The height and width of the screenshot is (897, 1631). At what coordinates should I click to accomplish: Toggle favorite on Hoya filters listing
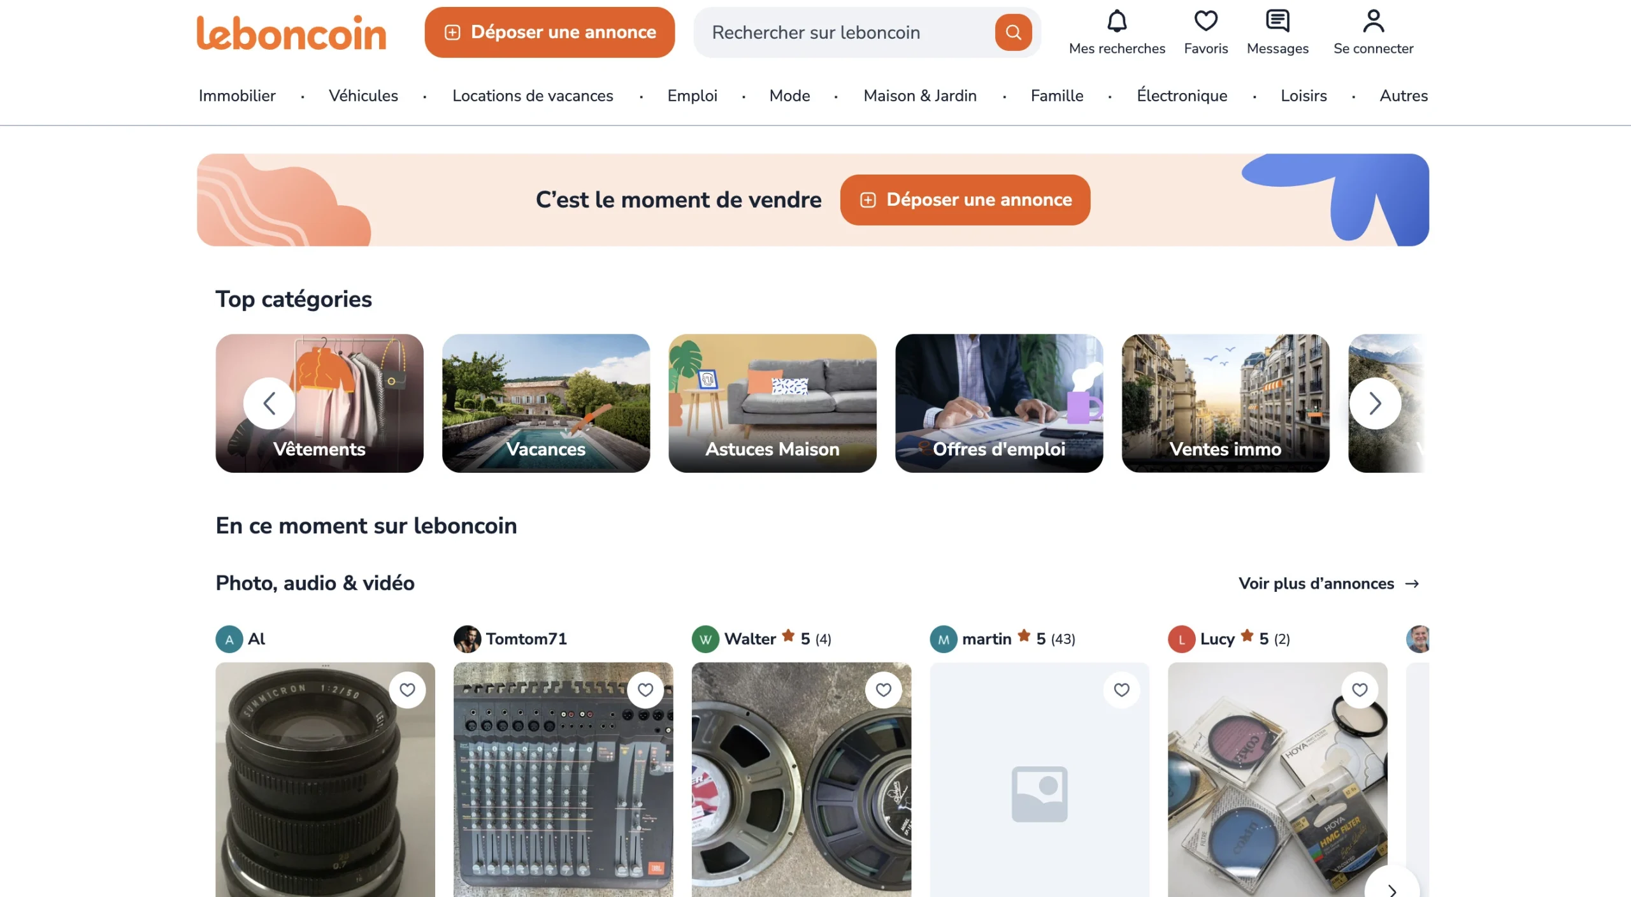pyautogui.click(x=1360, y=690)
